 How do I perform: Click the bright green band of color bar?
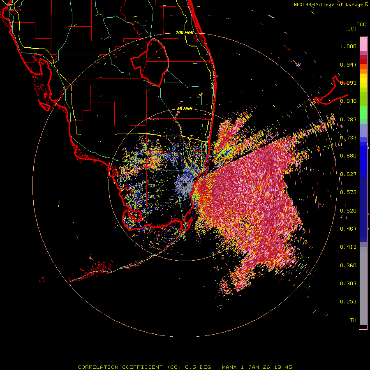363,112
